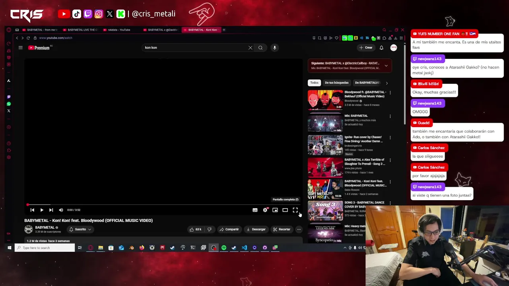Image resolution: width=509 pixels, height=286 pixels.
Task: Switch to miniplayer mode
Action: 275,210
